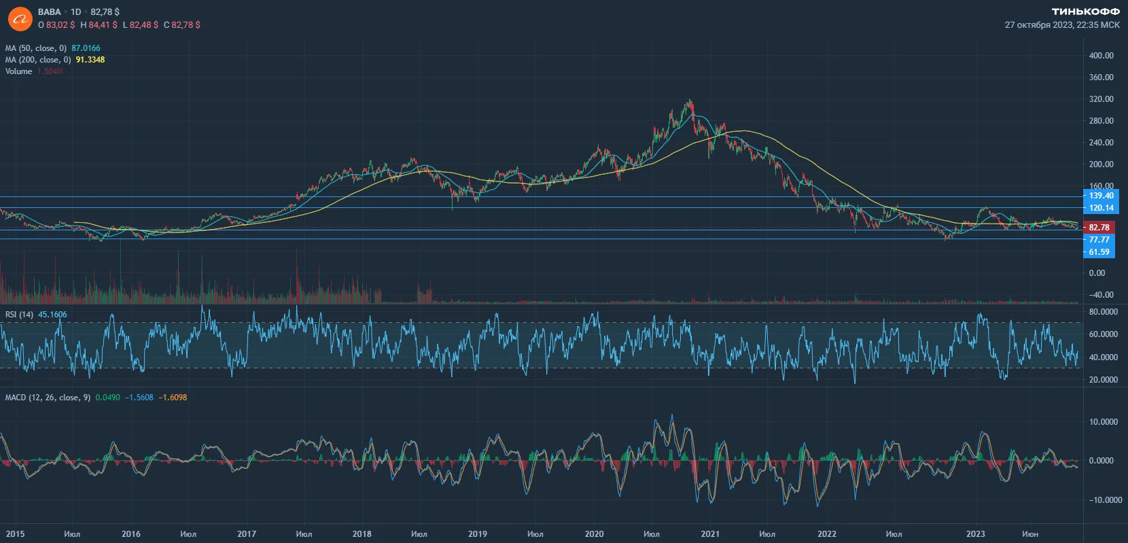
Task: Click the 2019 label on the time axis
Action: click(478, 534)
